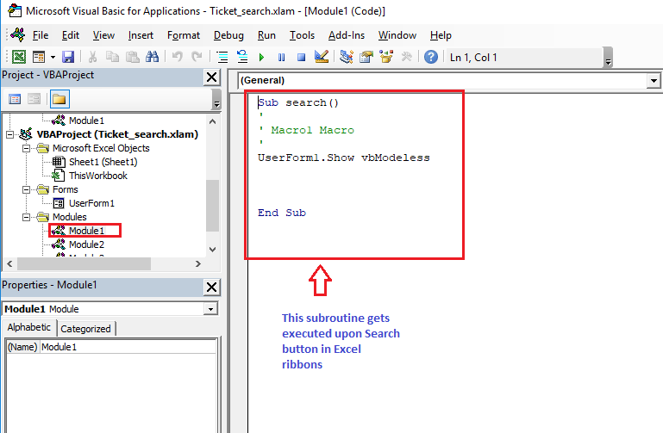663x433 pixels.
Task: Select Module2 in project tree
Action: point(87,244)
